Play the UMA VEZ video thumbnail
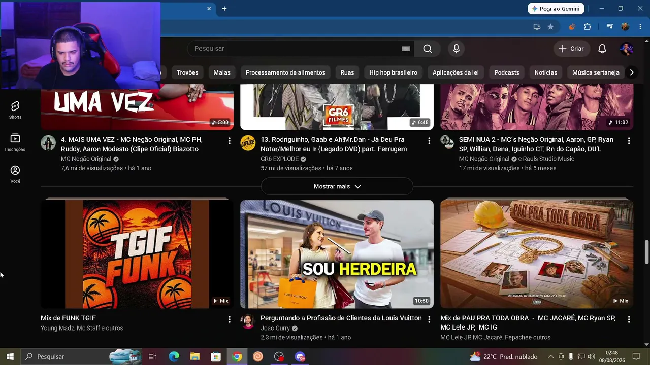 click(137, 107)
